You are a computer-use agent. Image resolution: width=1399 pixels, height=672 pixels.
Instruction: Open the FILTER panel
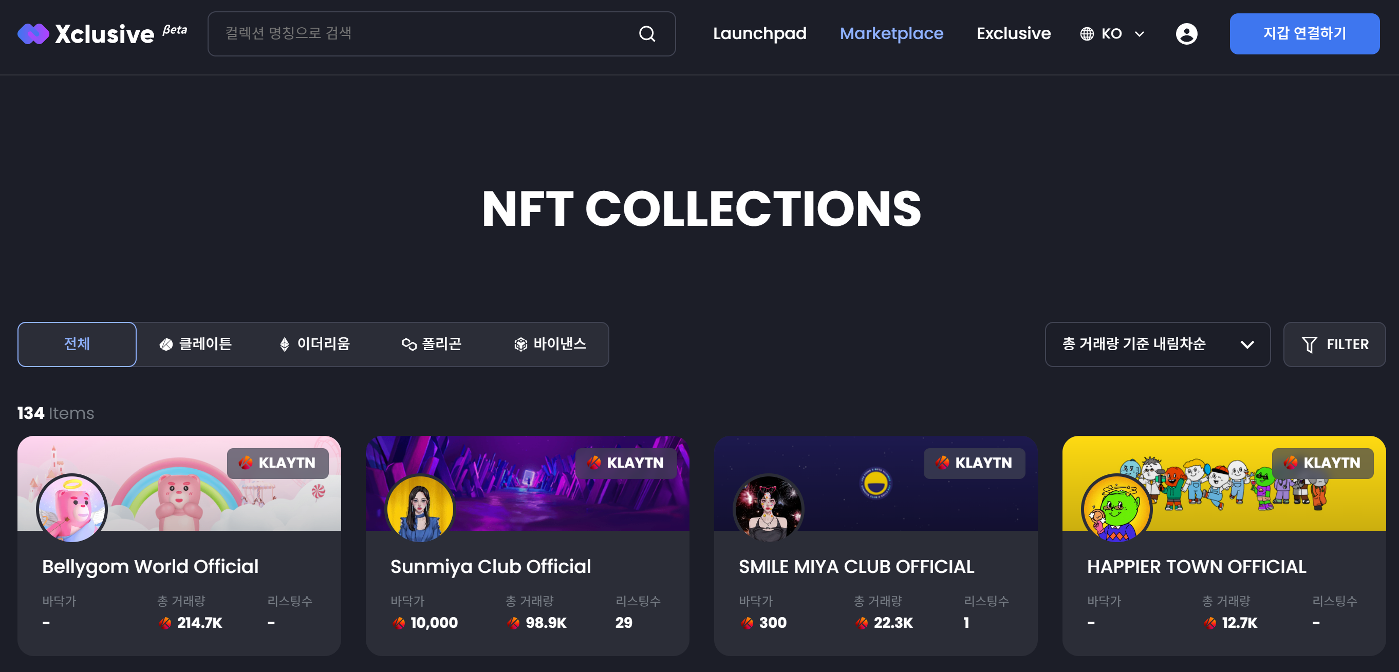coord(1334,344)
